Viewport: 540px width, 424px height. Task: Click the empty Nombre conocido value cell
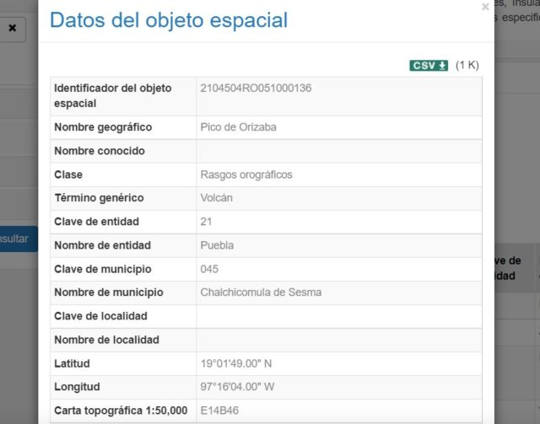pyautogui.click(x=339, y=151)
